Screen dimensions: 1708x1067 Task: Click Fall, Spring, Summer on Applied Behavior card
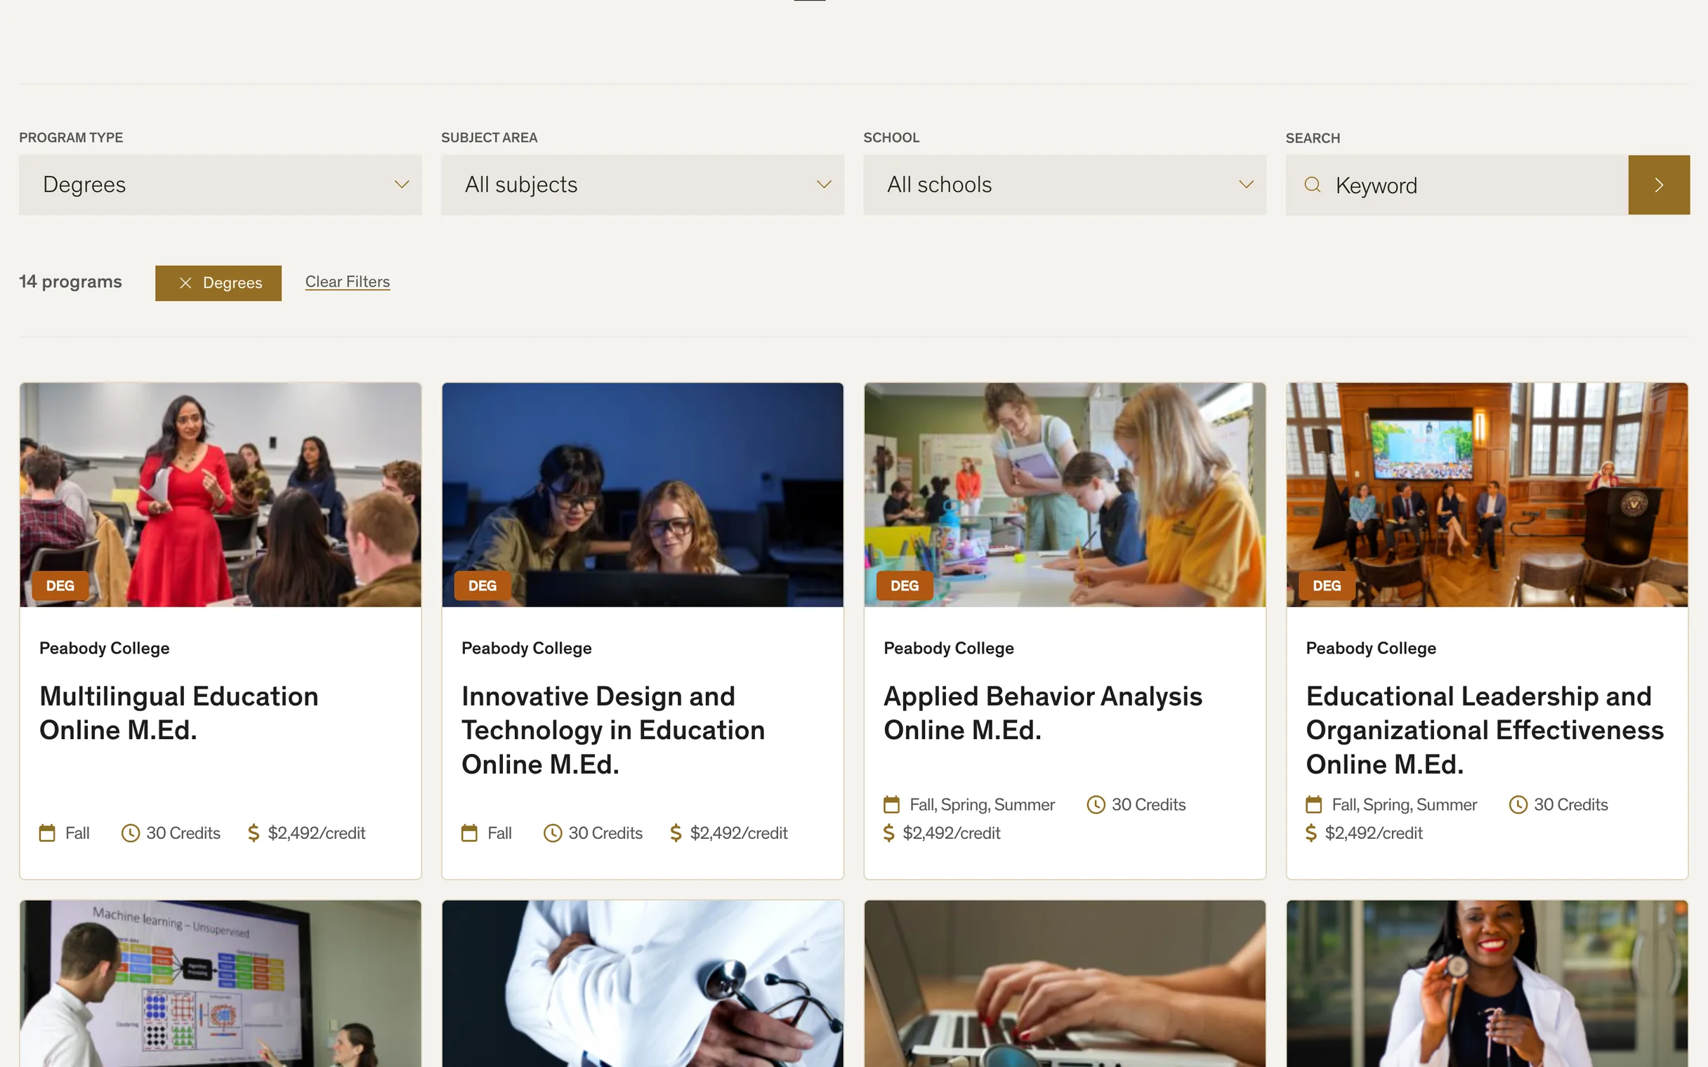pos(982,805)
